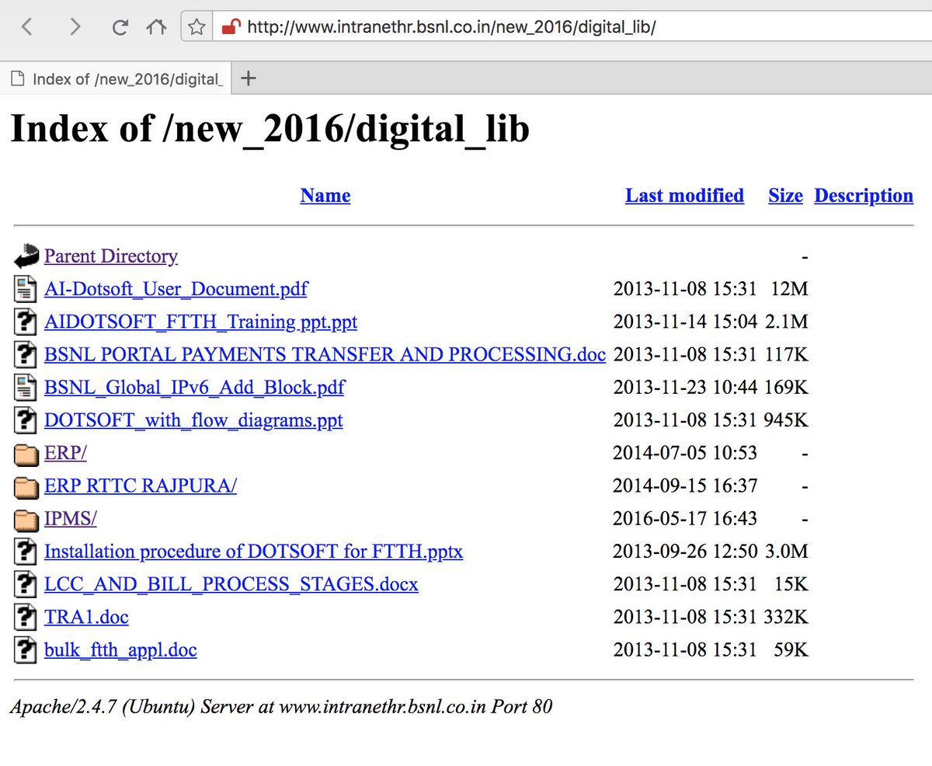Open the IPMS/ directory
The height and width of the screenshot is (766, 932).
pos(70,518)
